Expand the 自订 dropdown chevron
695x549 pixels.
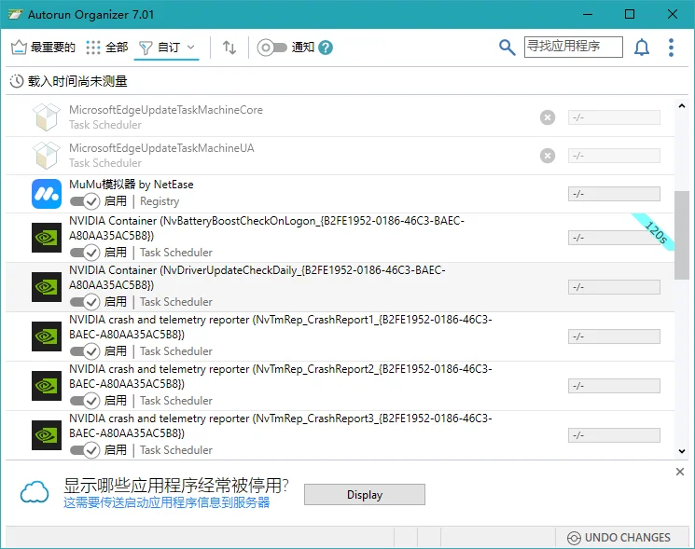191,47
